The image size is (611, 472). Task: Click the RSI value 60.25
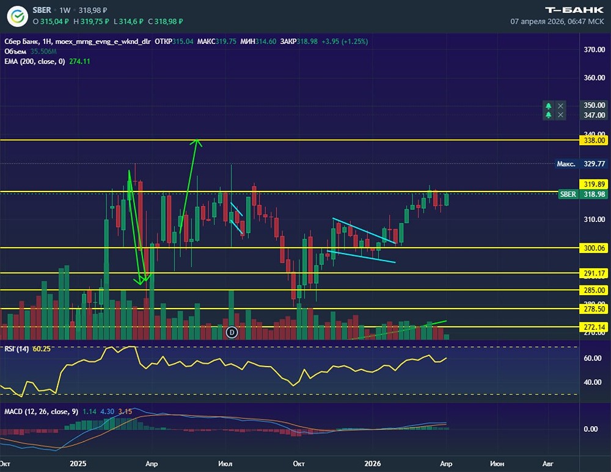(x=42, y=349)
